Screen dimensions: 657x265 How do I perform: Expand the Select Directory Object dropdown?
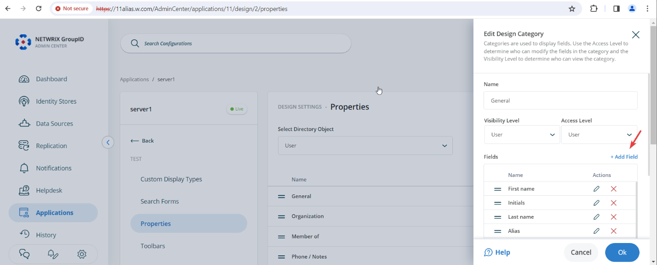[x=365, y=145]
